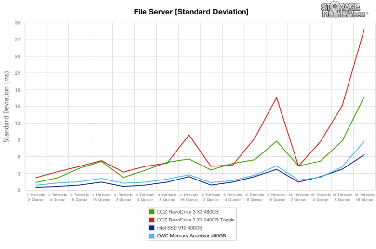This screenshot has height=249, width=376.
Task: Select 'OWC Mercury Accelsior 480GB' legend label
Action: point(191,235)
